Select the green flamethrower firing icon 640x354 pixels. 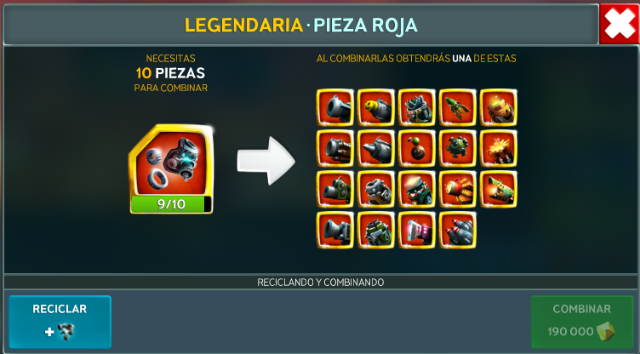pyautogui.click(x=499, y=189)
